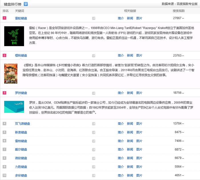Open 图片 for 戴尔键盘
Viewport: 200px width, 180px height.
[139, 149]
